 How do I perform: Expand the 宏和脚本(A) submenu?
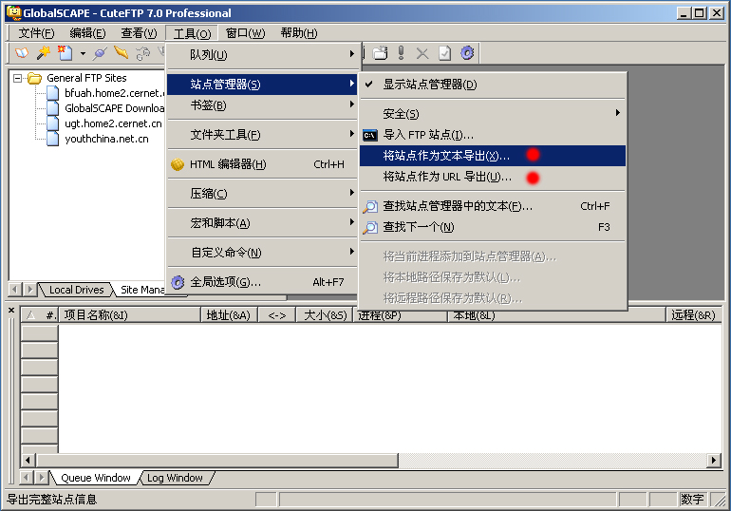click(262, 223)
